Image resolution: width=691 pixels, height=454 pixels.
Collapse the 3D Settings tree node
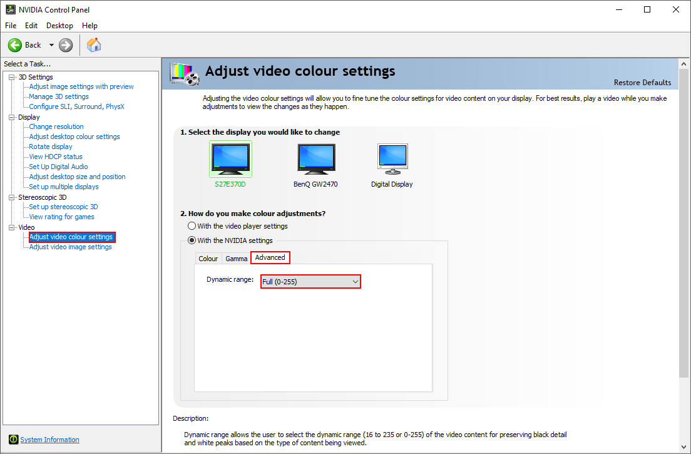pyautogui.click(x=12, y=77)
